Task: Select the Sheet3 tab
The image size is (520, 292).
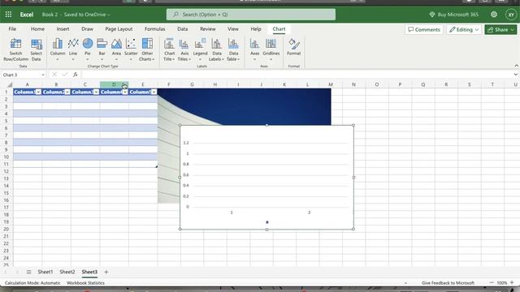Action: click(89, 272)
